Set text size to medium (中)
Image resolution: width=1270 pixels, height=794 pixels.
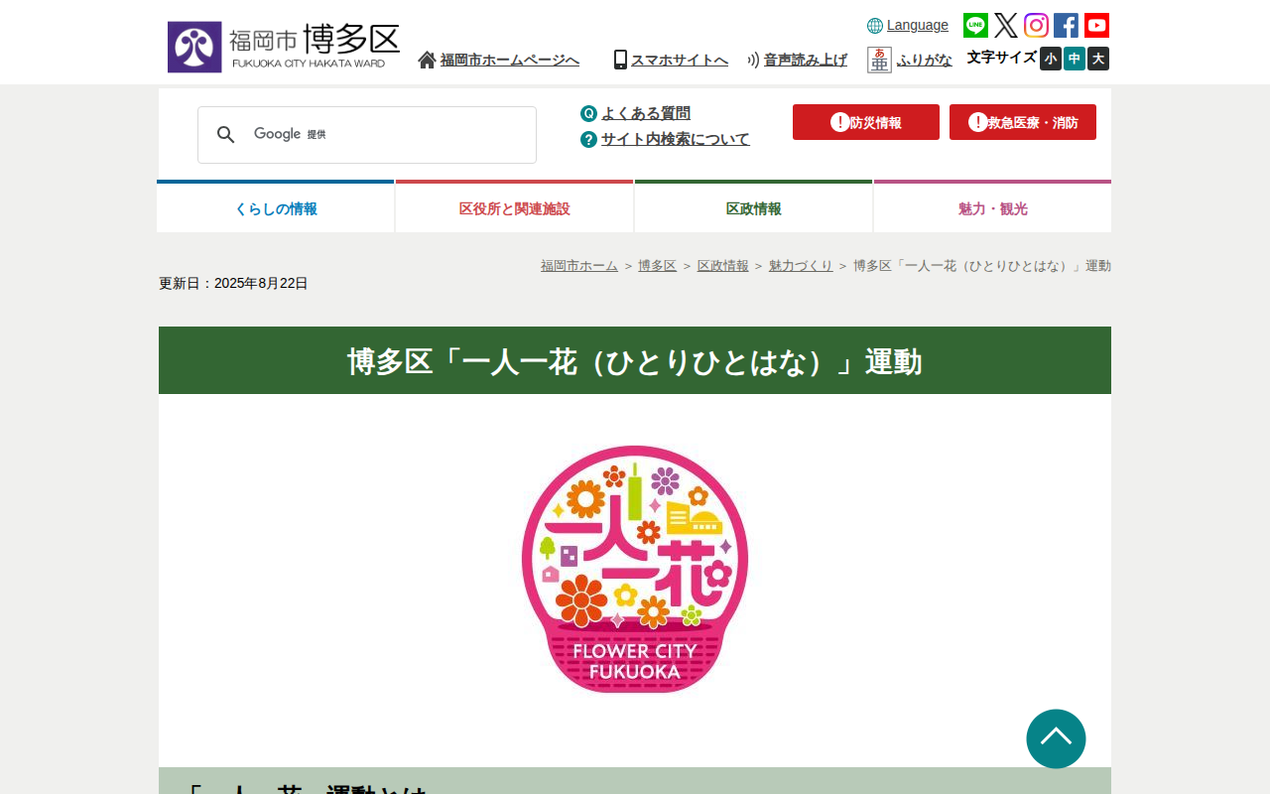(1075, 59)
